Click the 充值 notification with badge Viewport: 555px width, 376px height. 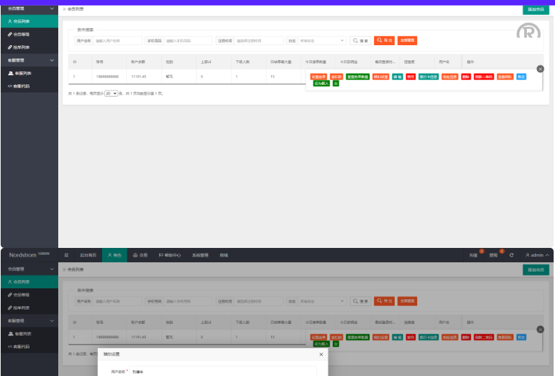point(473,255)
